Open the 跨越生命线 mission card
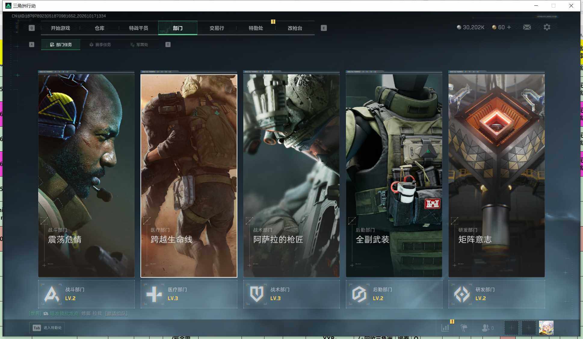583x339 pixels. click(189, 176)
